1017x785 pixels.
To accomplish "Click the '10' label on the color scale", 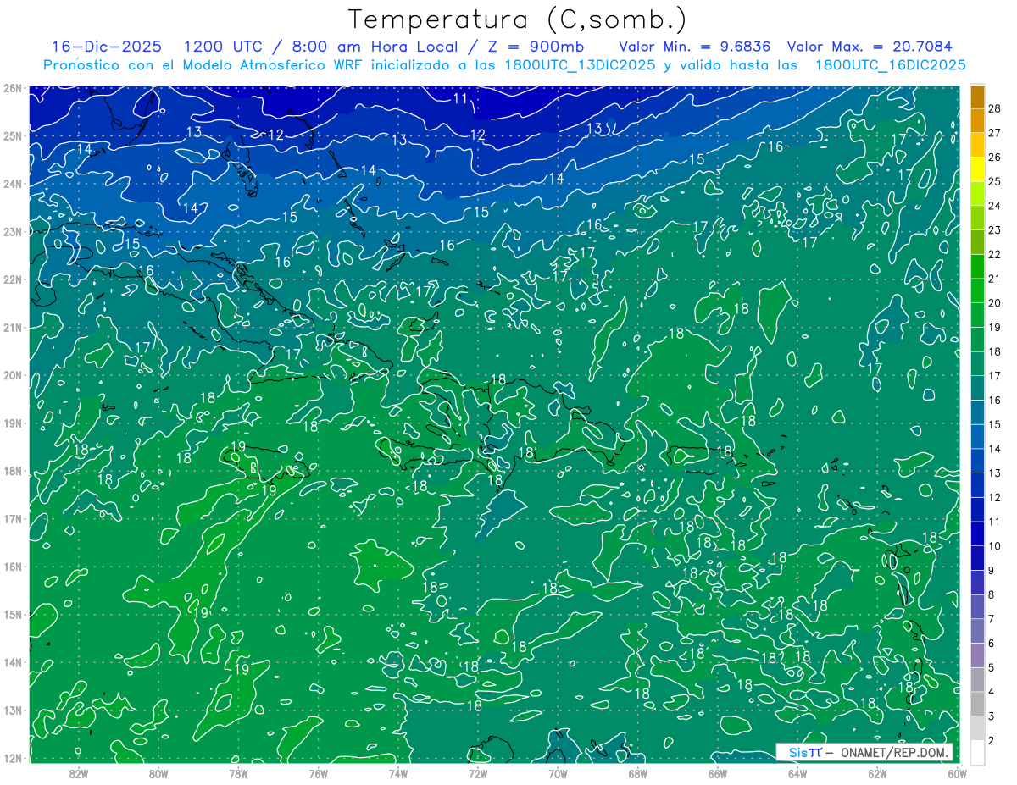I will click(994, 546).
